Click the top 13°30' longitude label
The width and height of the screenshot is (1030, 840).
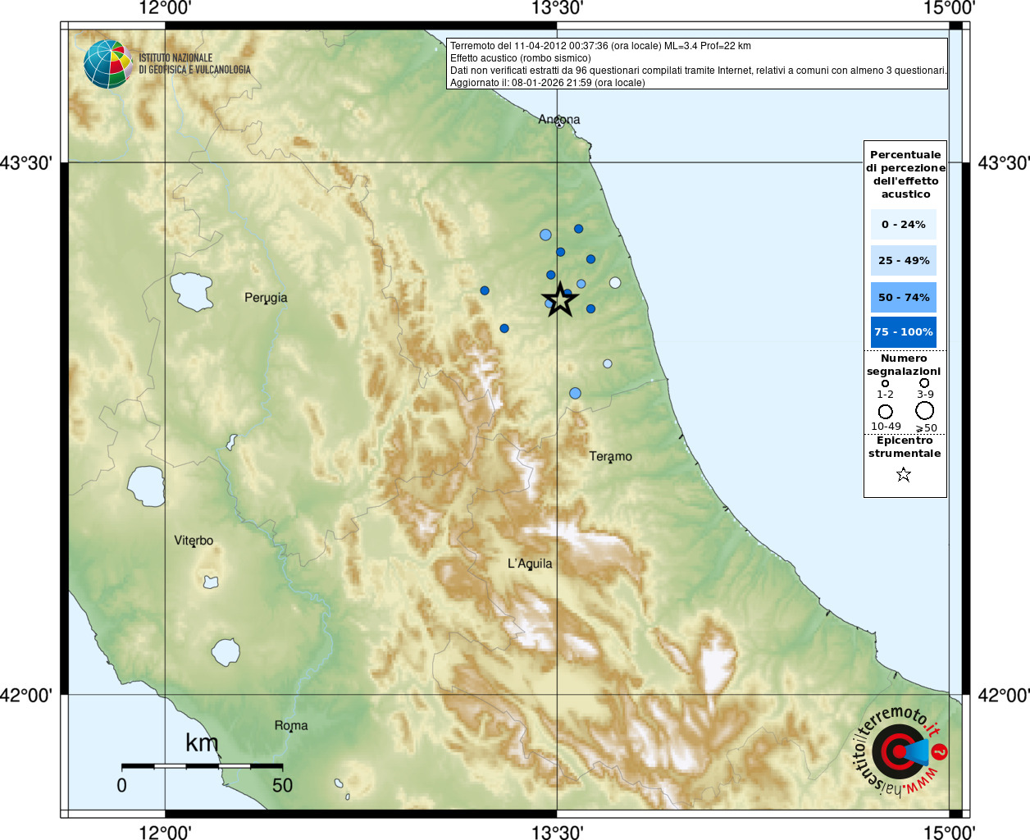(558, 8)
